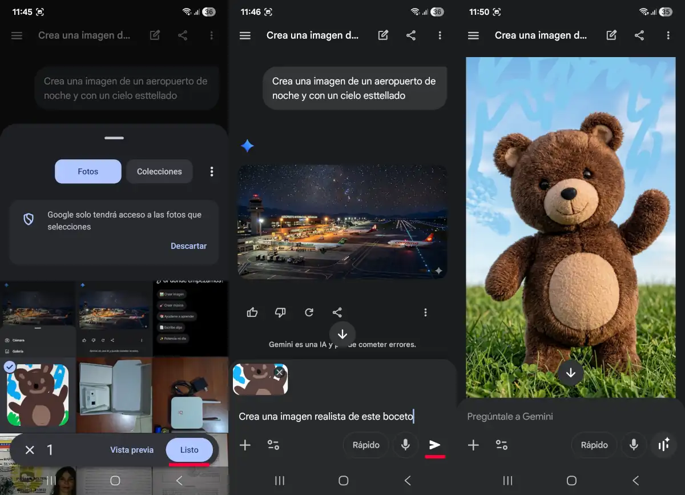The image size is (685, 495).
Task: Regenerate the airport night image
Action: [309, 312]
